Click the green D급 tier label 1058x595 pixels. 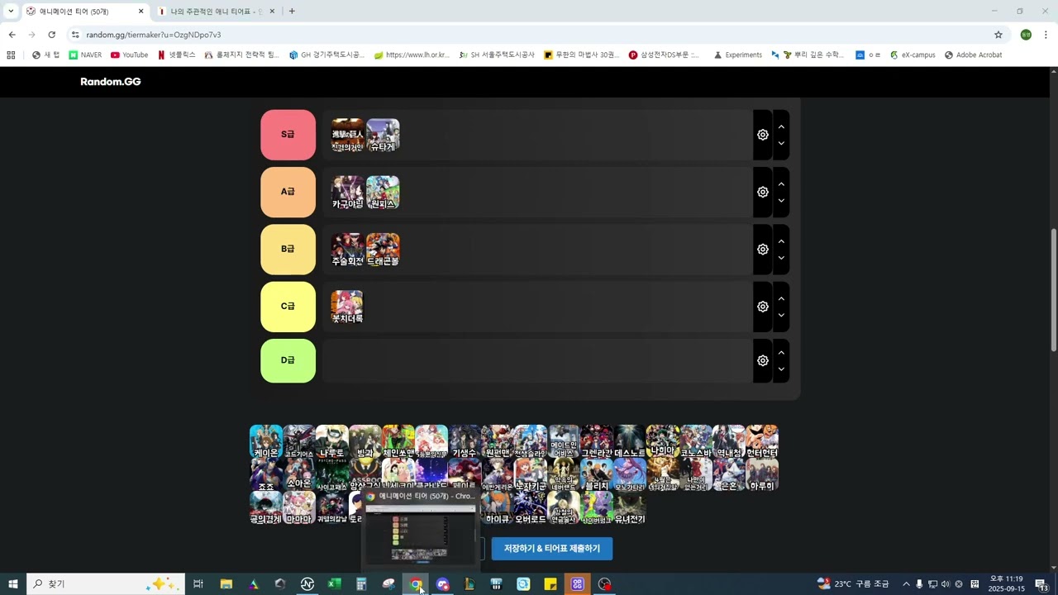click(288, 360)
